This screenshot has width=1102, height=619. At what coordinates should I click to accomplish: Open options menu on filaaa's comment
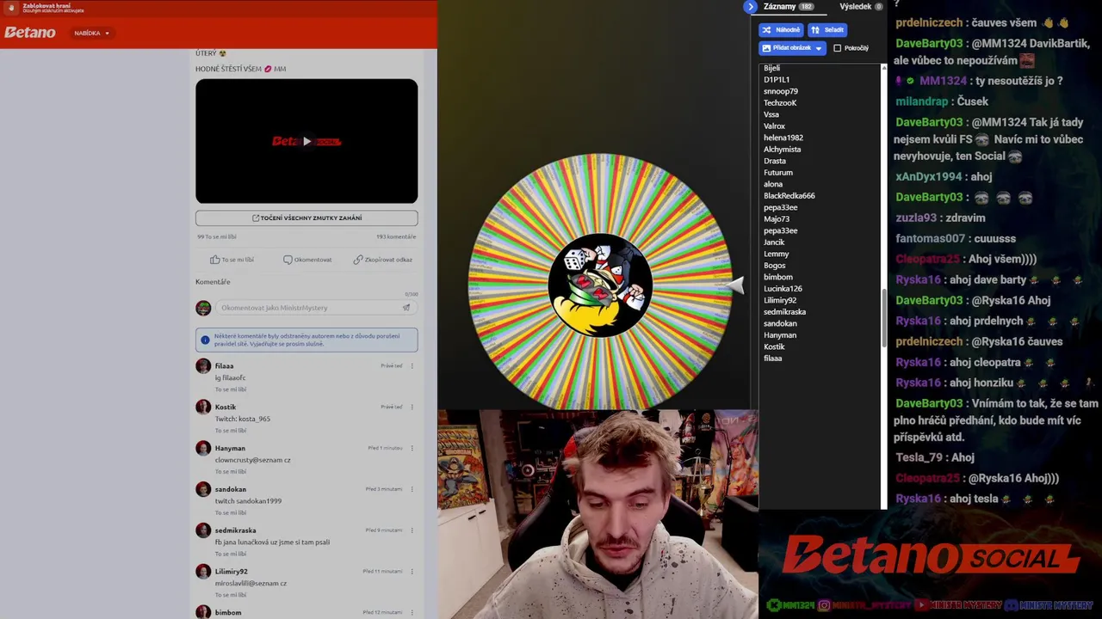412,365
